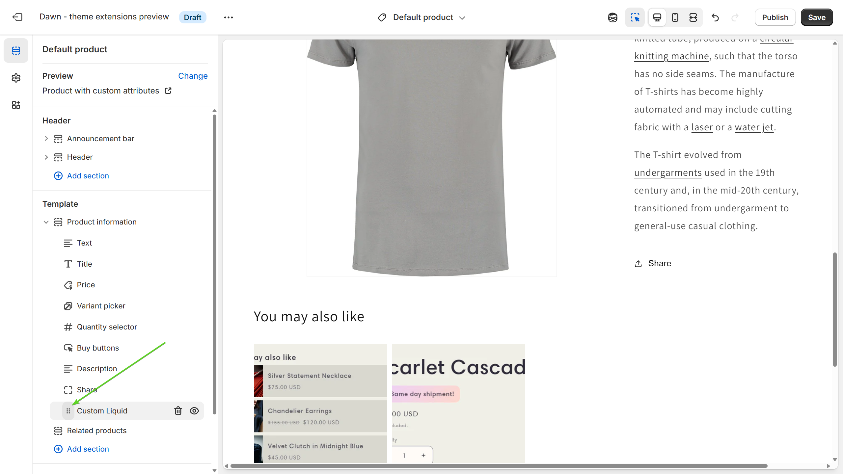Expand the Announcement bar section
The image size is (843, 474).
click(46, 139)
